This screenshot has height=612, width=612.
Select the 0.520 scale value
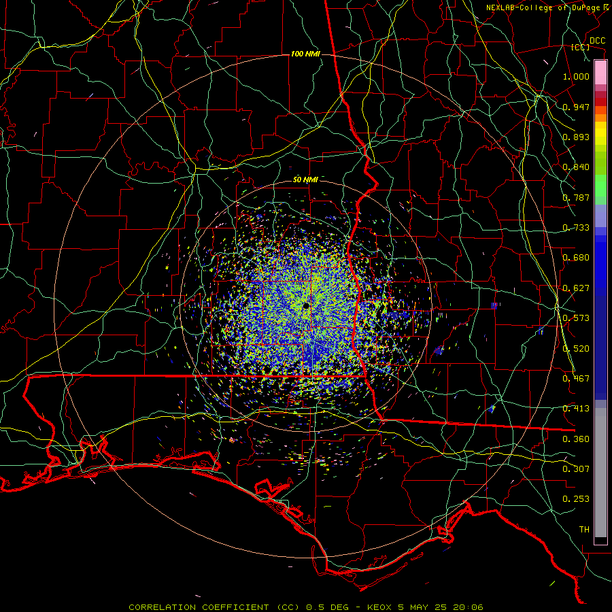click(x=576, y=349)
